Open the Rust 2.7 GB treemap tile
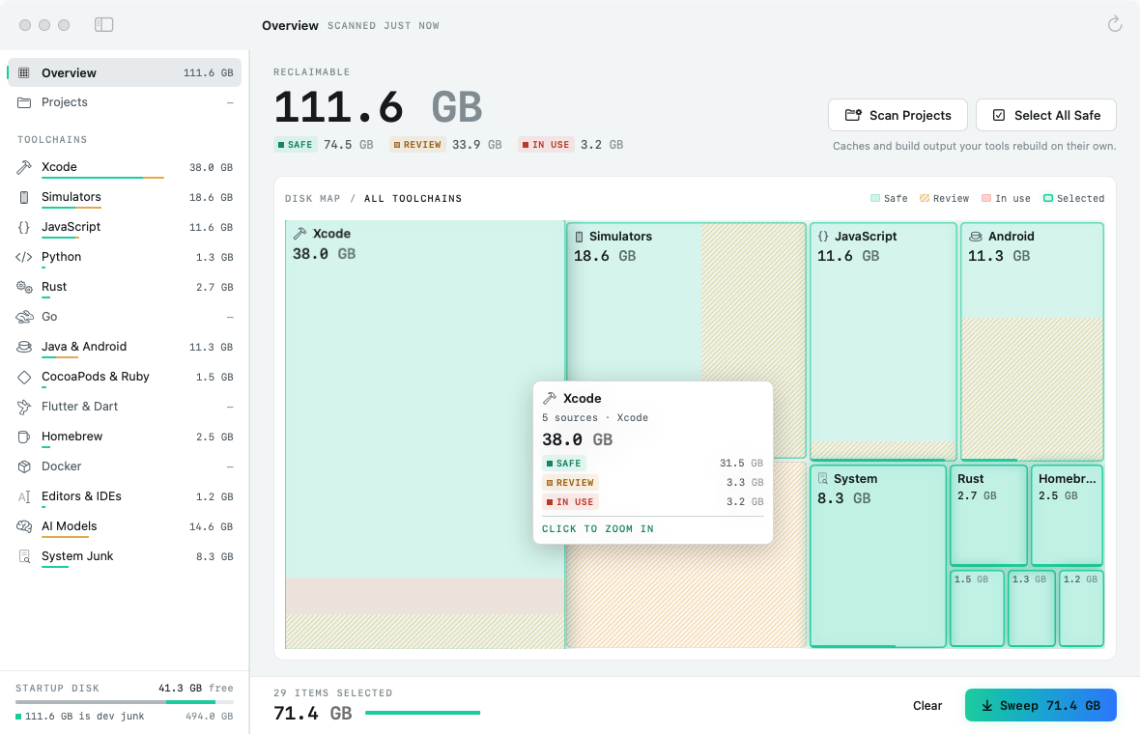Viewport: 1140px width, 734px height. pyautogui.click(x=988, y=516)
